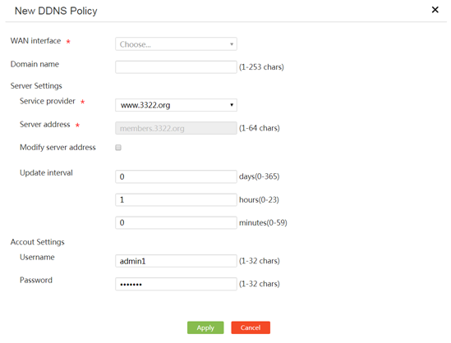Click the Modify server address label

(58, 148)
